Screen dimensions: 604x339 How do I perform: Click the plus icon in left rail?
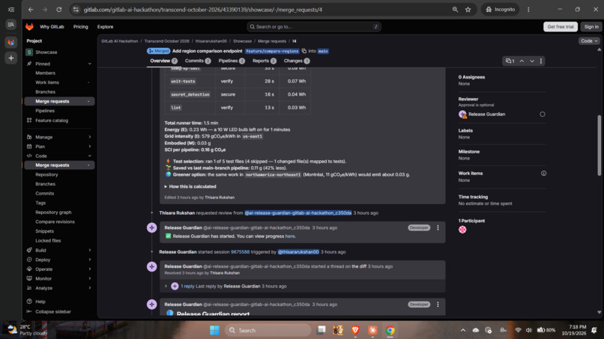(11, 58)
